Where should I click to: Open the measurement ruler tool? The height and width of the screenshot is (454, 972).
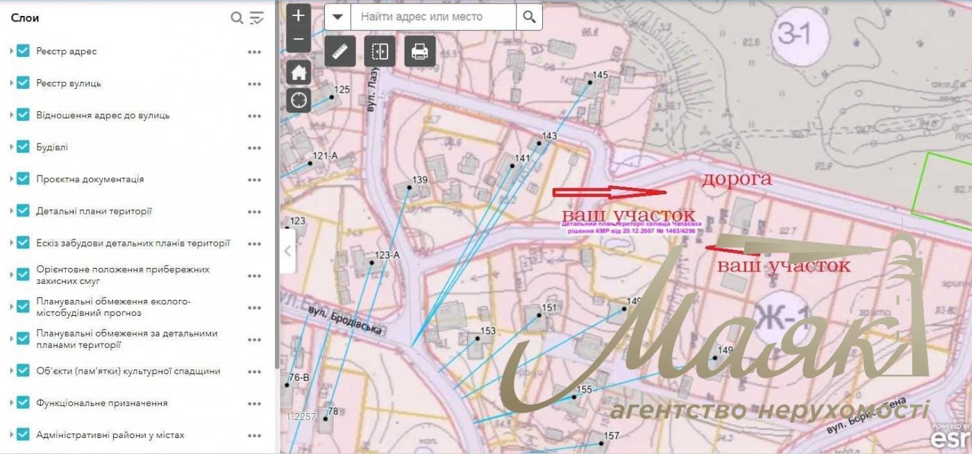click(x=340, y=51)
